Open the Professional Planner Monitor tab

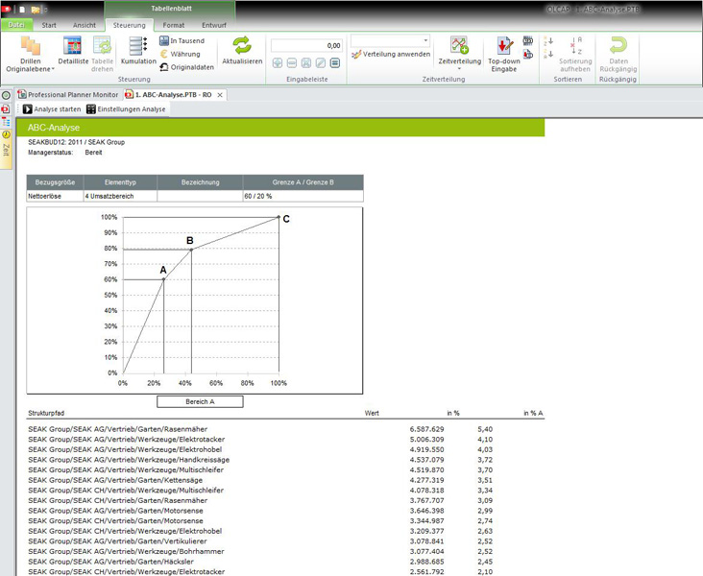(x=67, y=95)
